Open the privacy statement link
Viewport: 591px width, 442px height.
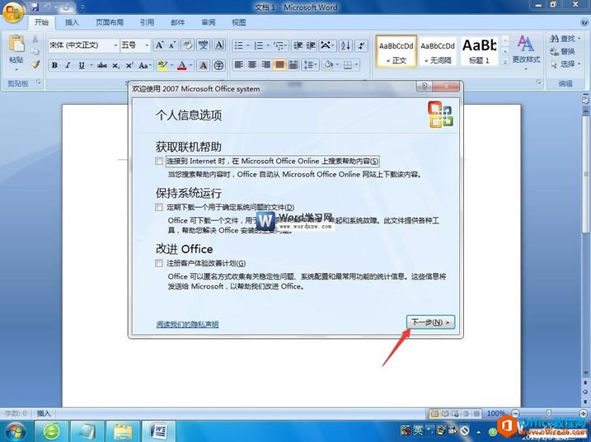[x=187, y=324]
